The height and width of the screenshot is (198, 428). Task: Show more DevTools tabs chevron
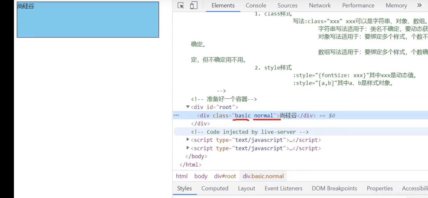[x=419, y=5]
